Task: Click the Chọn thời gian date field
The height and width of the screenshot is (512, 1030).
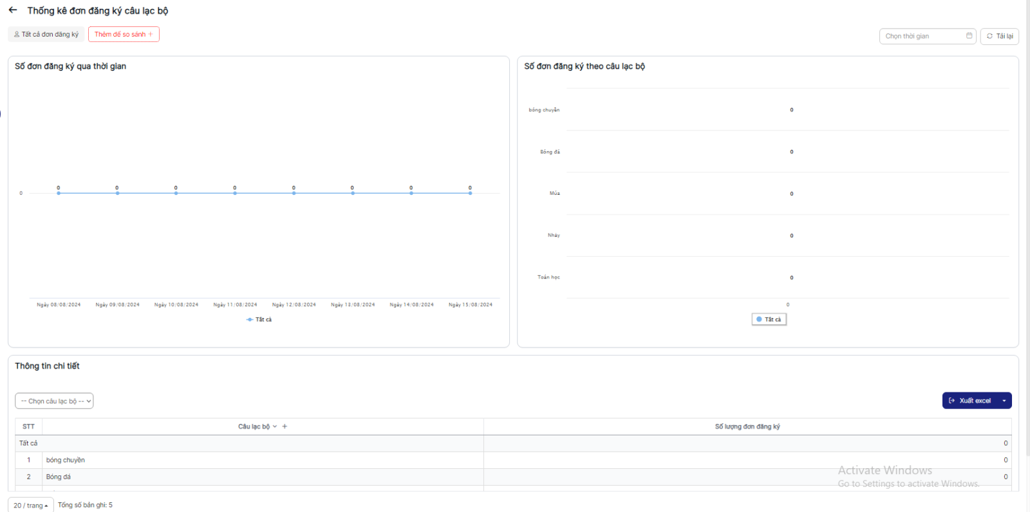Action: [x=928, y=36]
